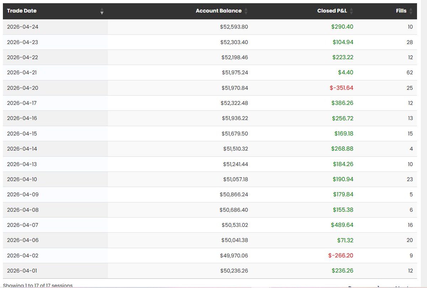The height and width of the screenshot is (288, 427).
Task: Select the 2026-04-22 trade date cell
Action: point(55,58)
